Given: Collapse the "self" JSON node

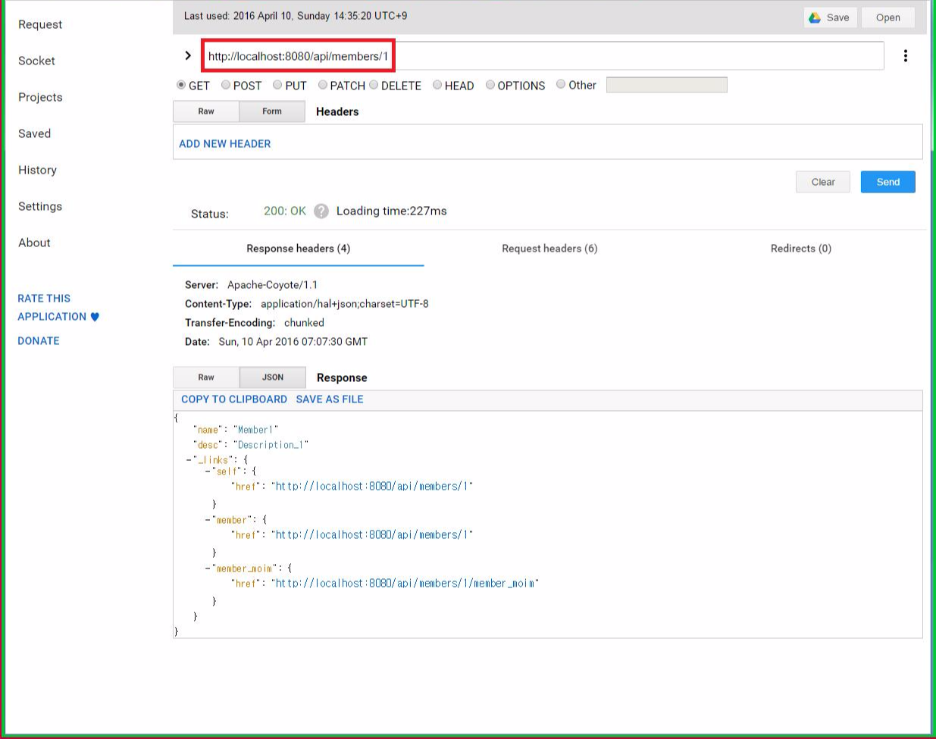Looking at the screenshot, I should (207, 471).
